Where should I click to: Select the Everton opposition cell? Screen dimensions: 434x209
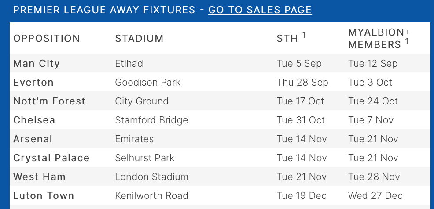point(33,82)
